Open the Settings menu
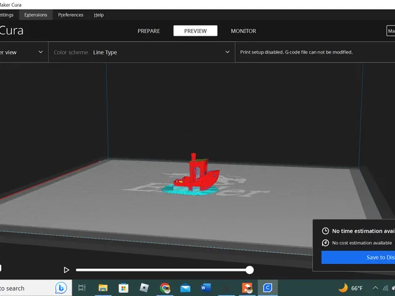 (7, 15)
